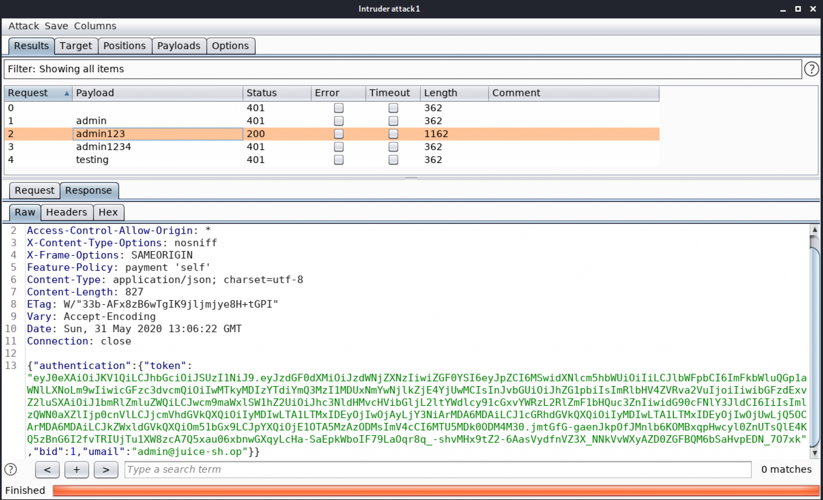Switch to the Hex view tab
This screenshot has width=823, height=500.
click(x=108, y=212)
